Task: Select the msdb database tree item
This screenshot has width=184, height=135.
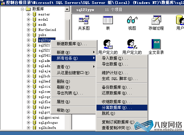Action: pos(42,25)
